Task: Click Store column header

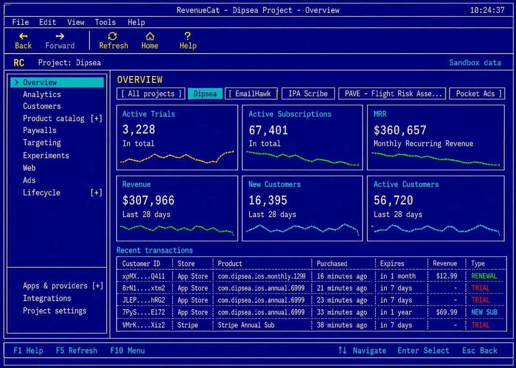Action: [x=186, y=264]
